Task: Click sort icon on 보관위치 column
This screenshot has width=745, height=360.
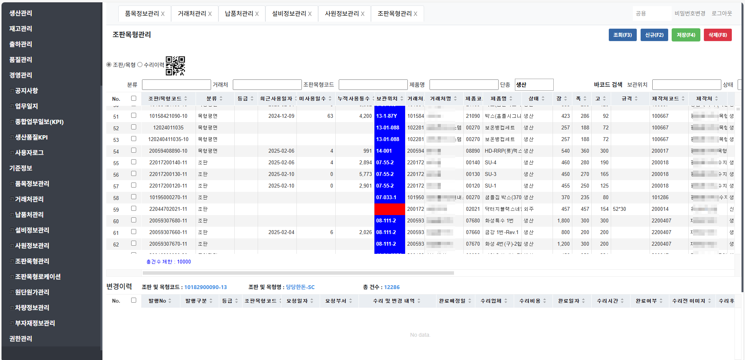Action: click(402, 99)
